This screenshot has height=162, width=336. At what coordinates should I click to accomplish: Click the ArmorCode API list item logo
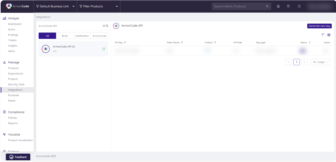(46, 49)
